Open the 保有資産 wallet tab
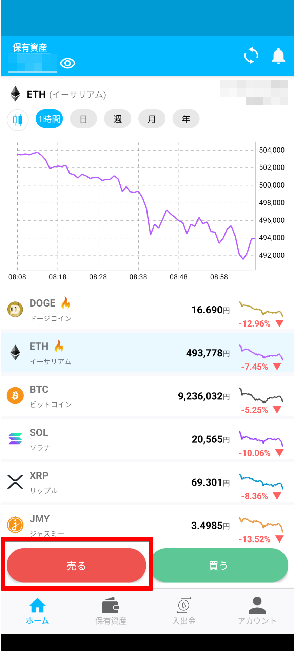 (111, 611)
